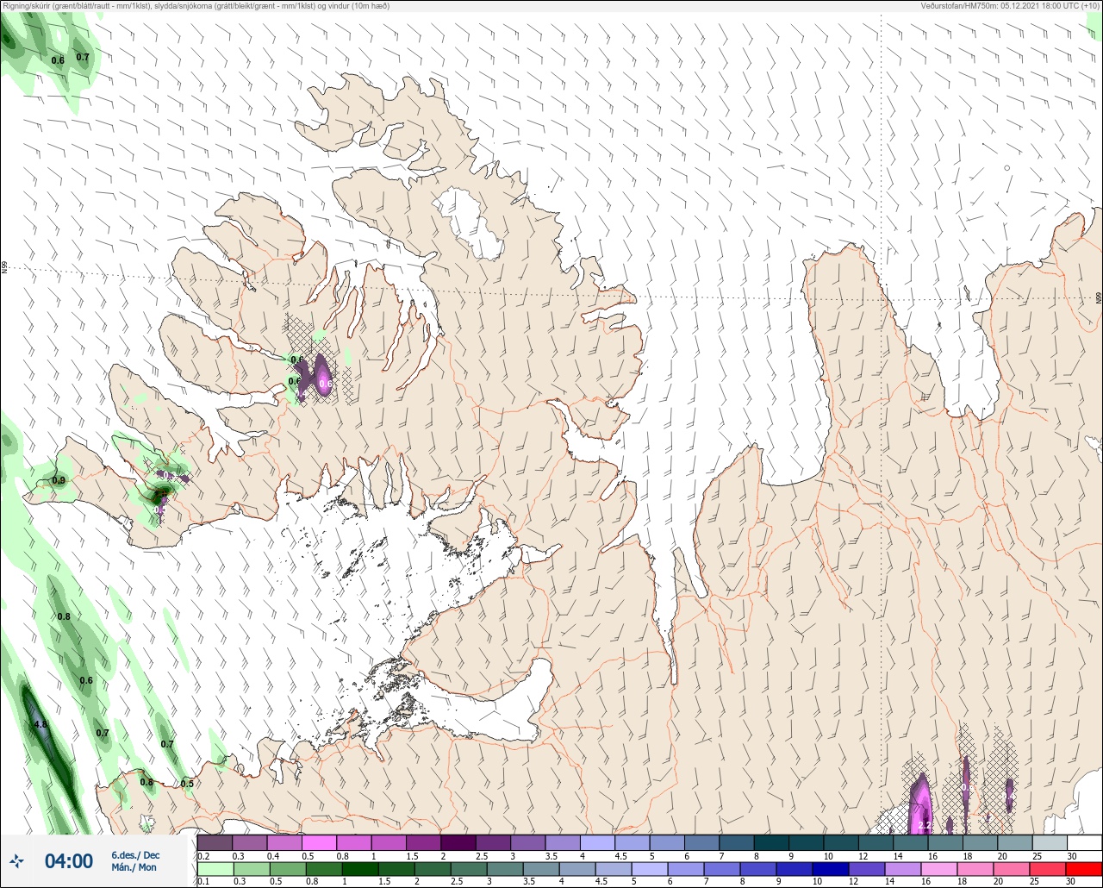The width and height of the screenshot is (1103, 888).
Task: Pick the dusky purple first snow legend swatch
Action: click(x=215, y=842)
